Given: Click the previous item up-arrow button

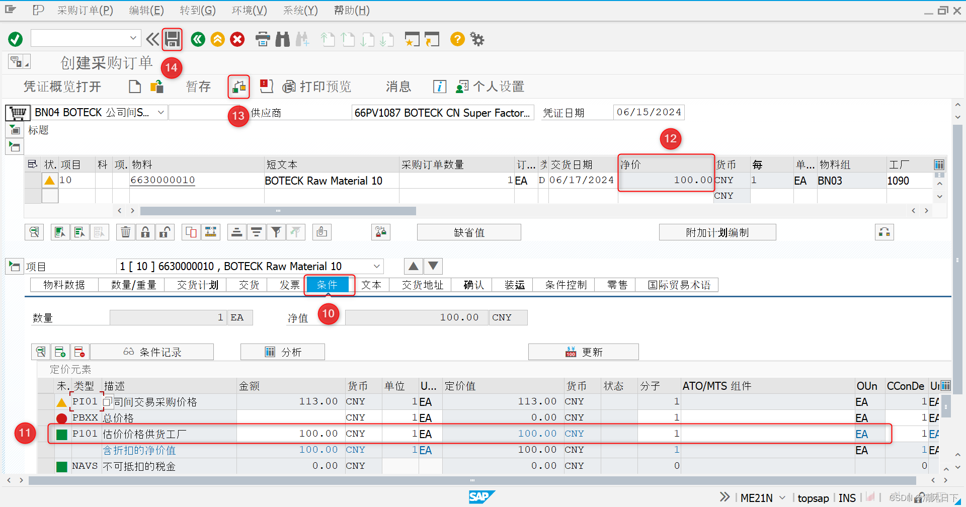Looking at the screenshot, I should 413,266.
